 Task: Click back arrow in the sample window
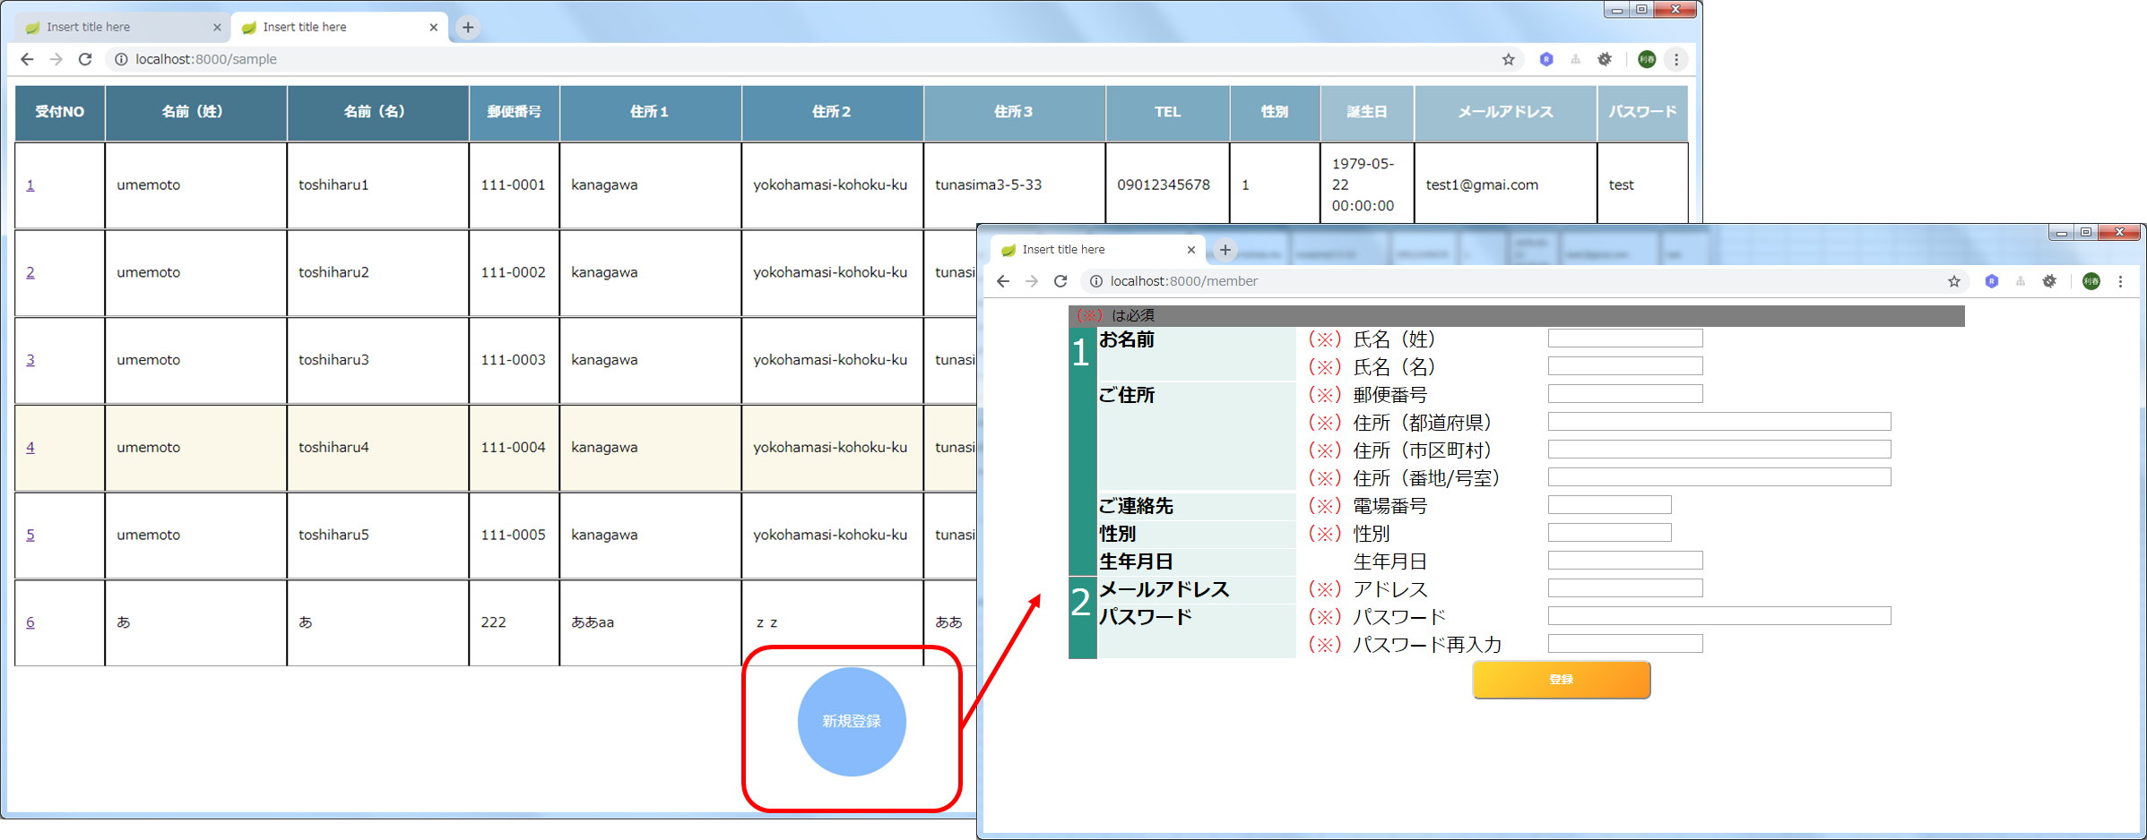[27, 59]
